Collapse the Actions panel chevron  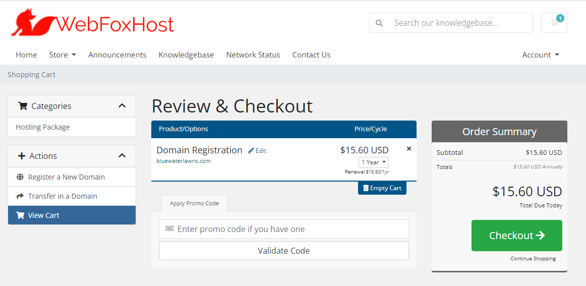[x=122, y=156]
